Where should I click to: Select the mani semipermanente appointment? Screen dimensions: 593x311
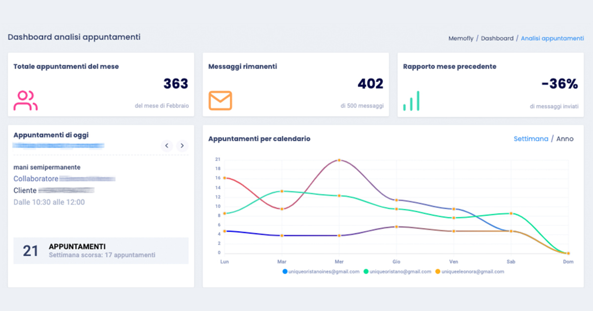(x=47, y=167)
